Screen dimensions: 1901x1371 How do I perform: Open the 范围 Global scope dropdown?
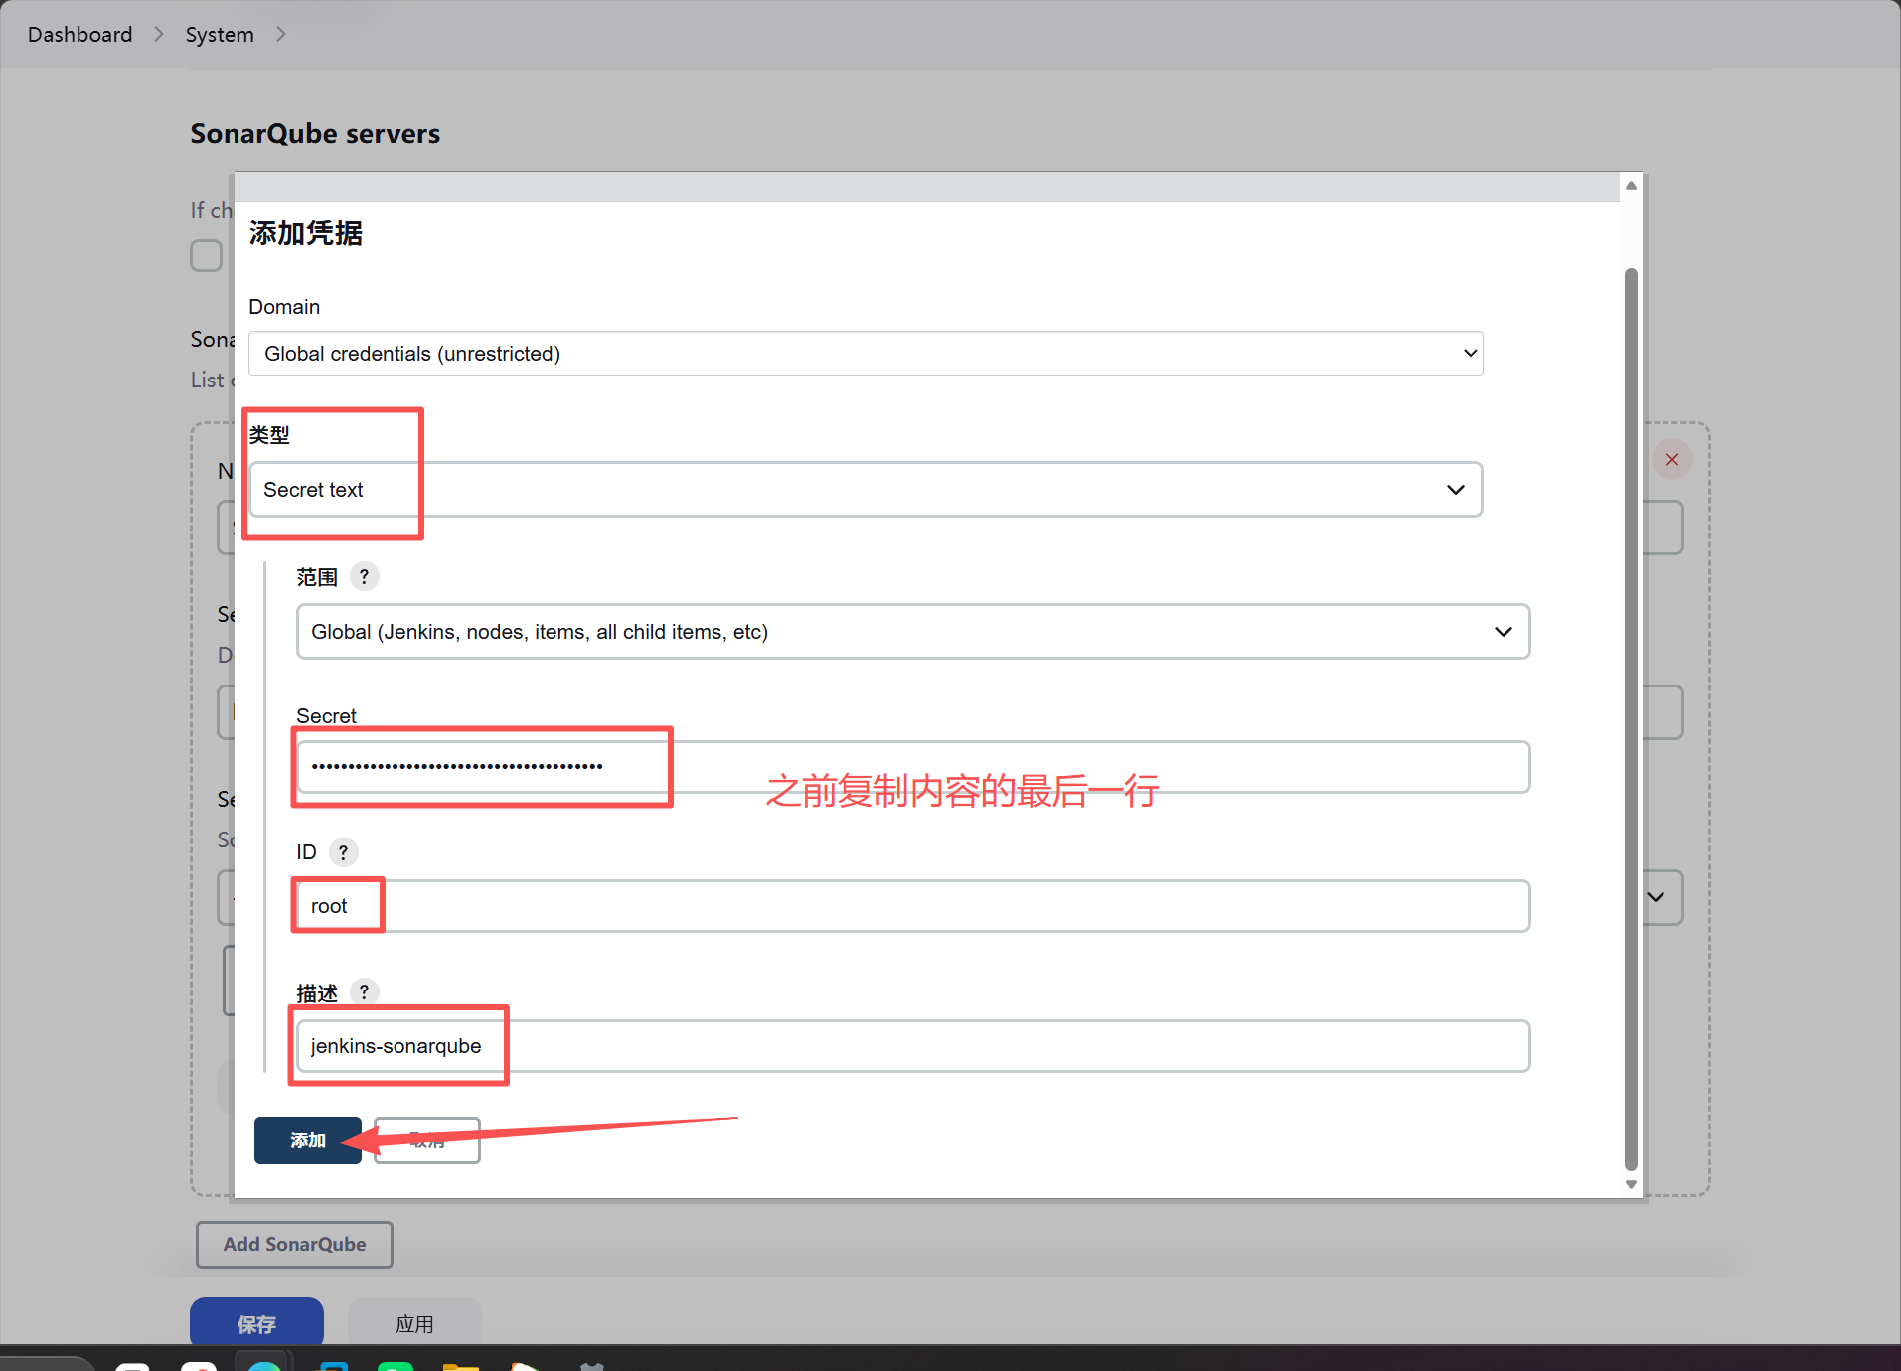click(x=913, y=632)
